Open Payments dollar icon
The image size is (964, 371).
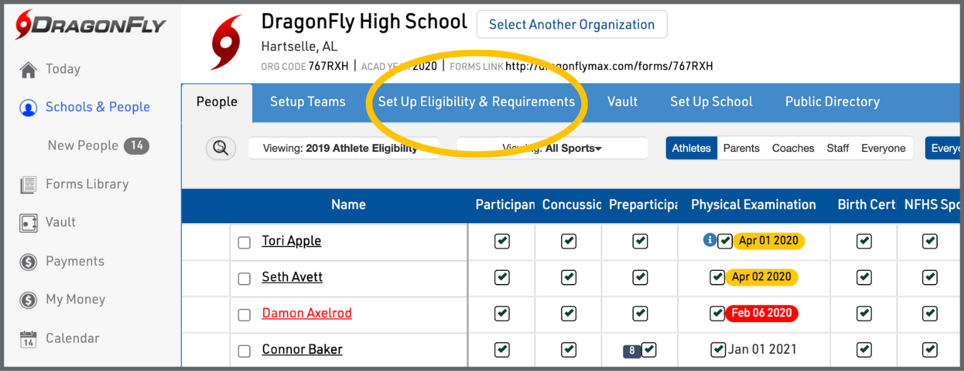pyautogui.click(x=28, y=262)
